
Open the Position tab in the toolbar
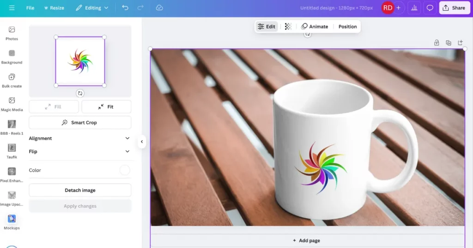(347, 27)
